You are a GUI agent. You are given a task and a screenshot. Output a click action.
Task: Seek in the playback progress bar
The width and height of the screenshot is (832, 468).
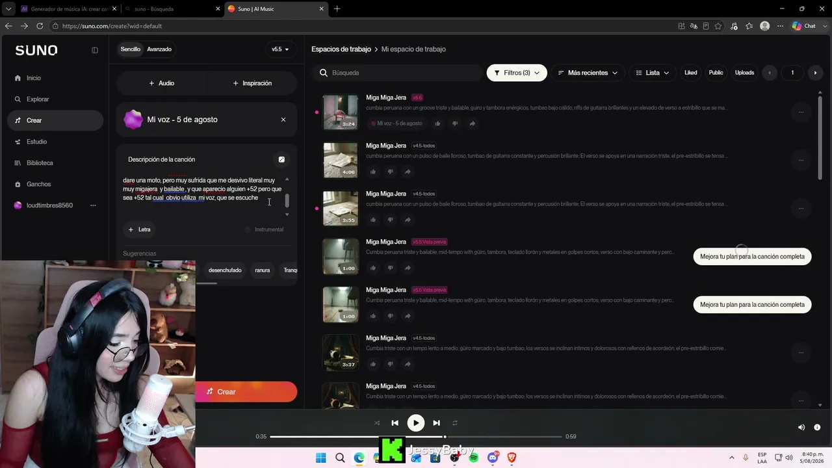[x=416, y=437]
